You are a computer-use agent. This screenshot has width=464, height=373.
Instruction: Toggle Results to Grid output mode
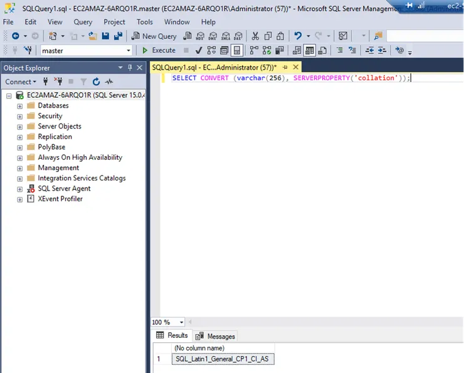[310, 50]
